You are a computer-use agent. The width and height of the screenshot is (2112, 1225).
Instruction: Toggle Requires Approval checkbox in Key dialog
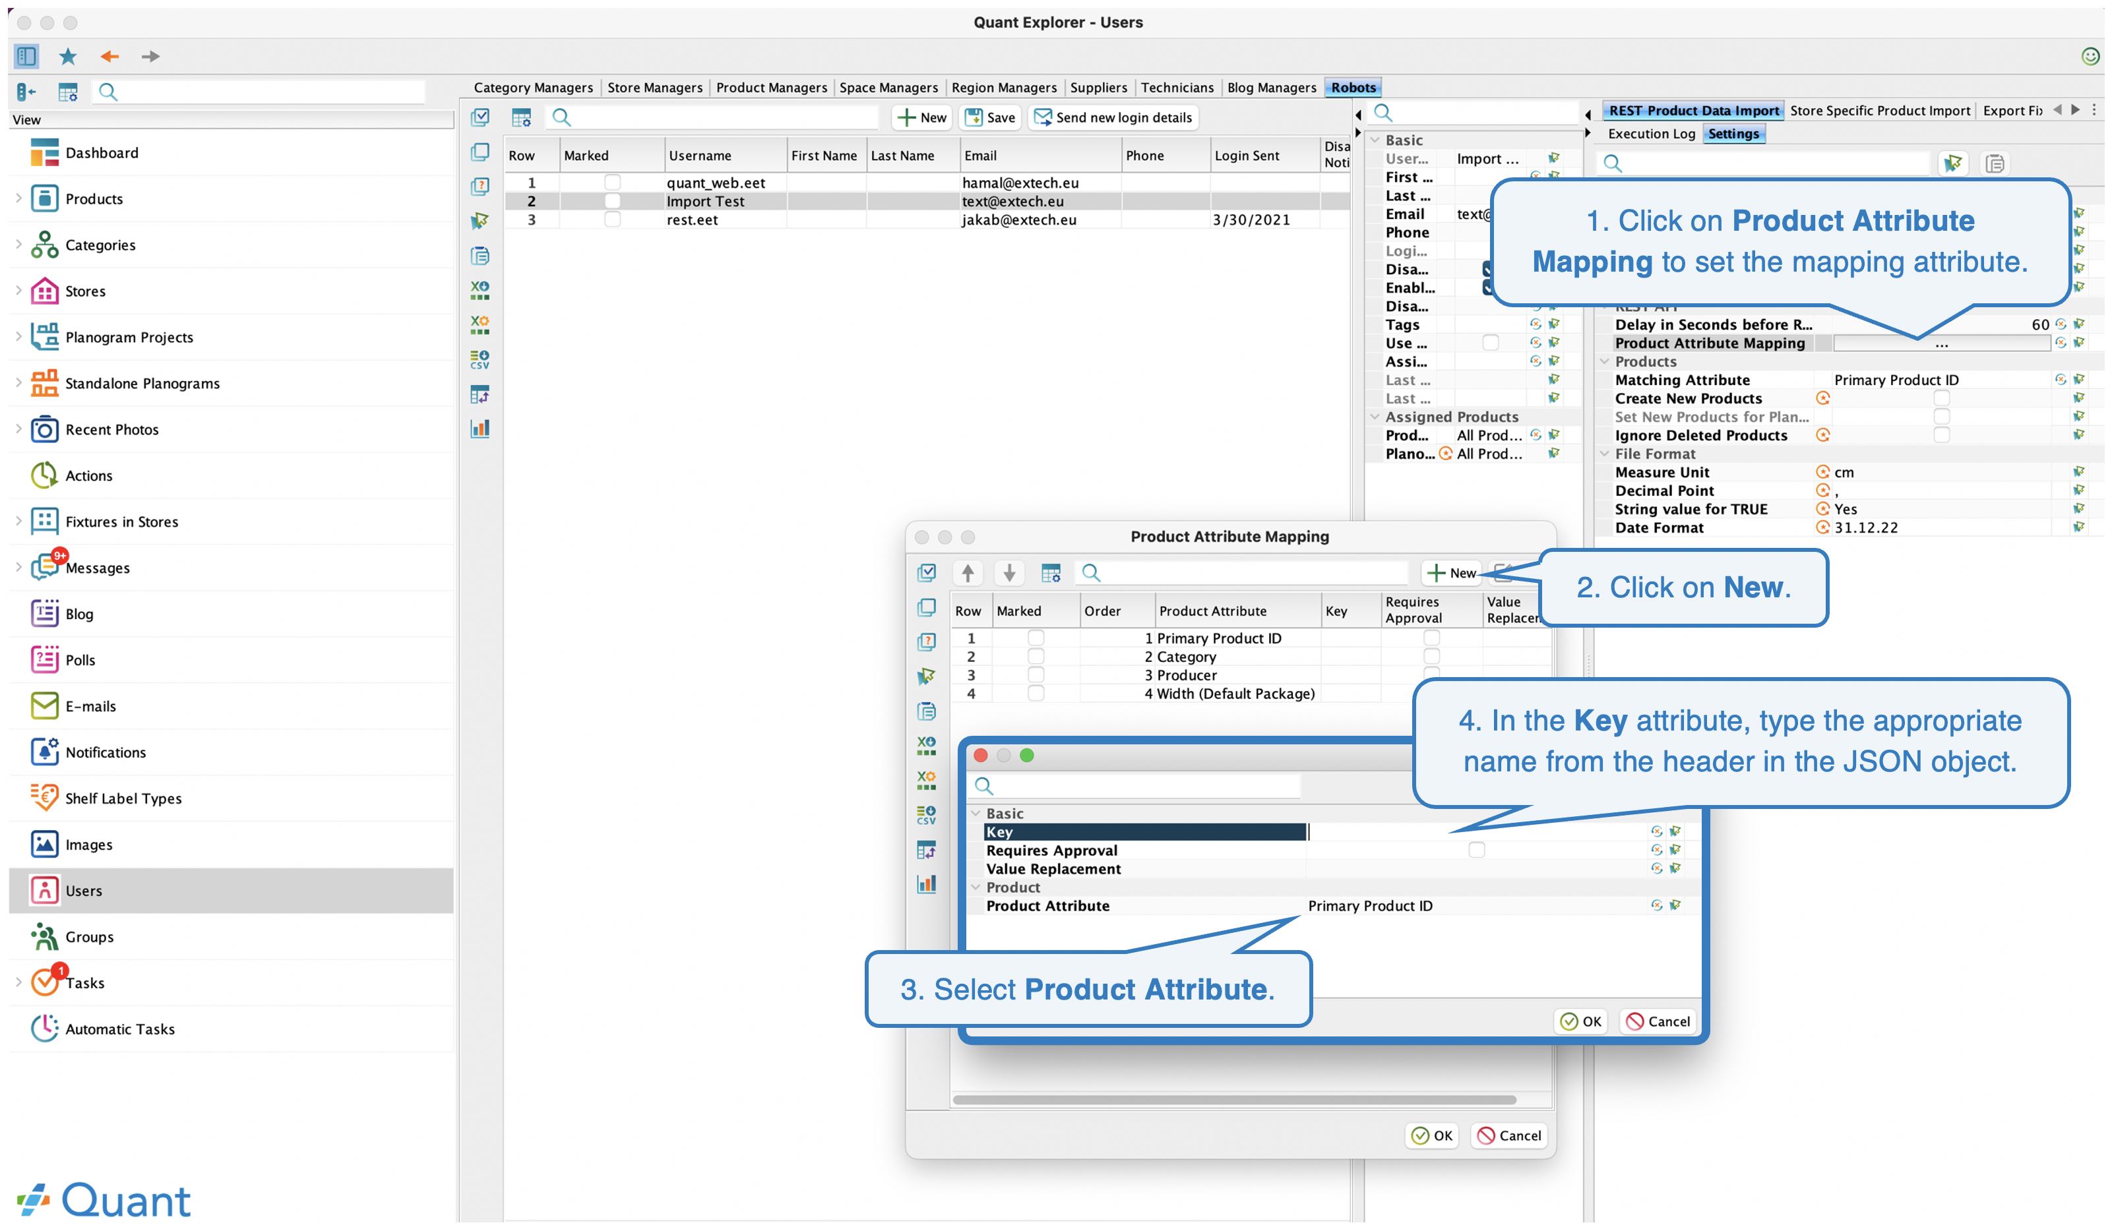tap(1476, 850)
